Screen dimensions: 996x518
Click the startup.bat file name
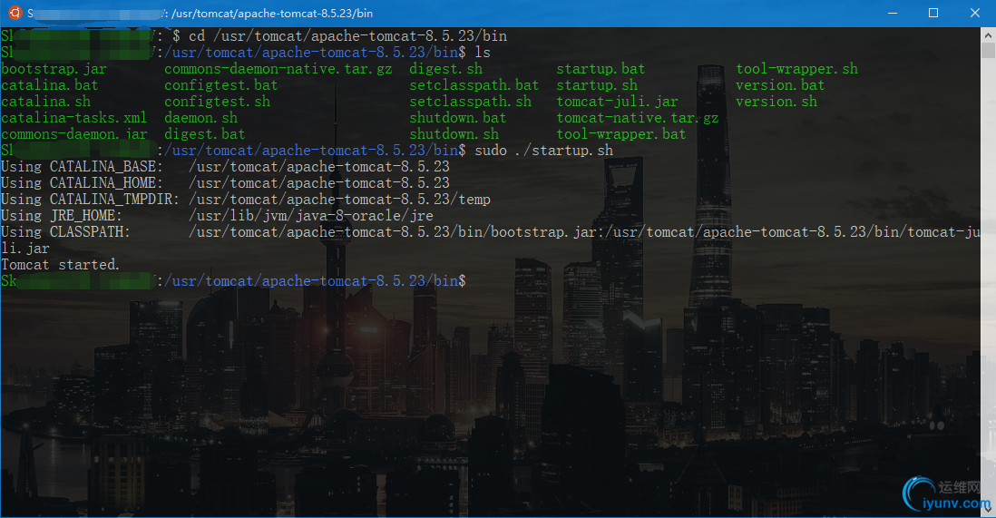coord(601,69)
